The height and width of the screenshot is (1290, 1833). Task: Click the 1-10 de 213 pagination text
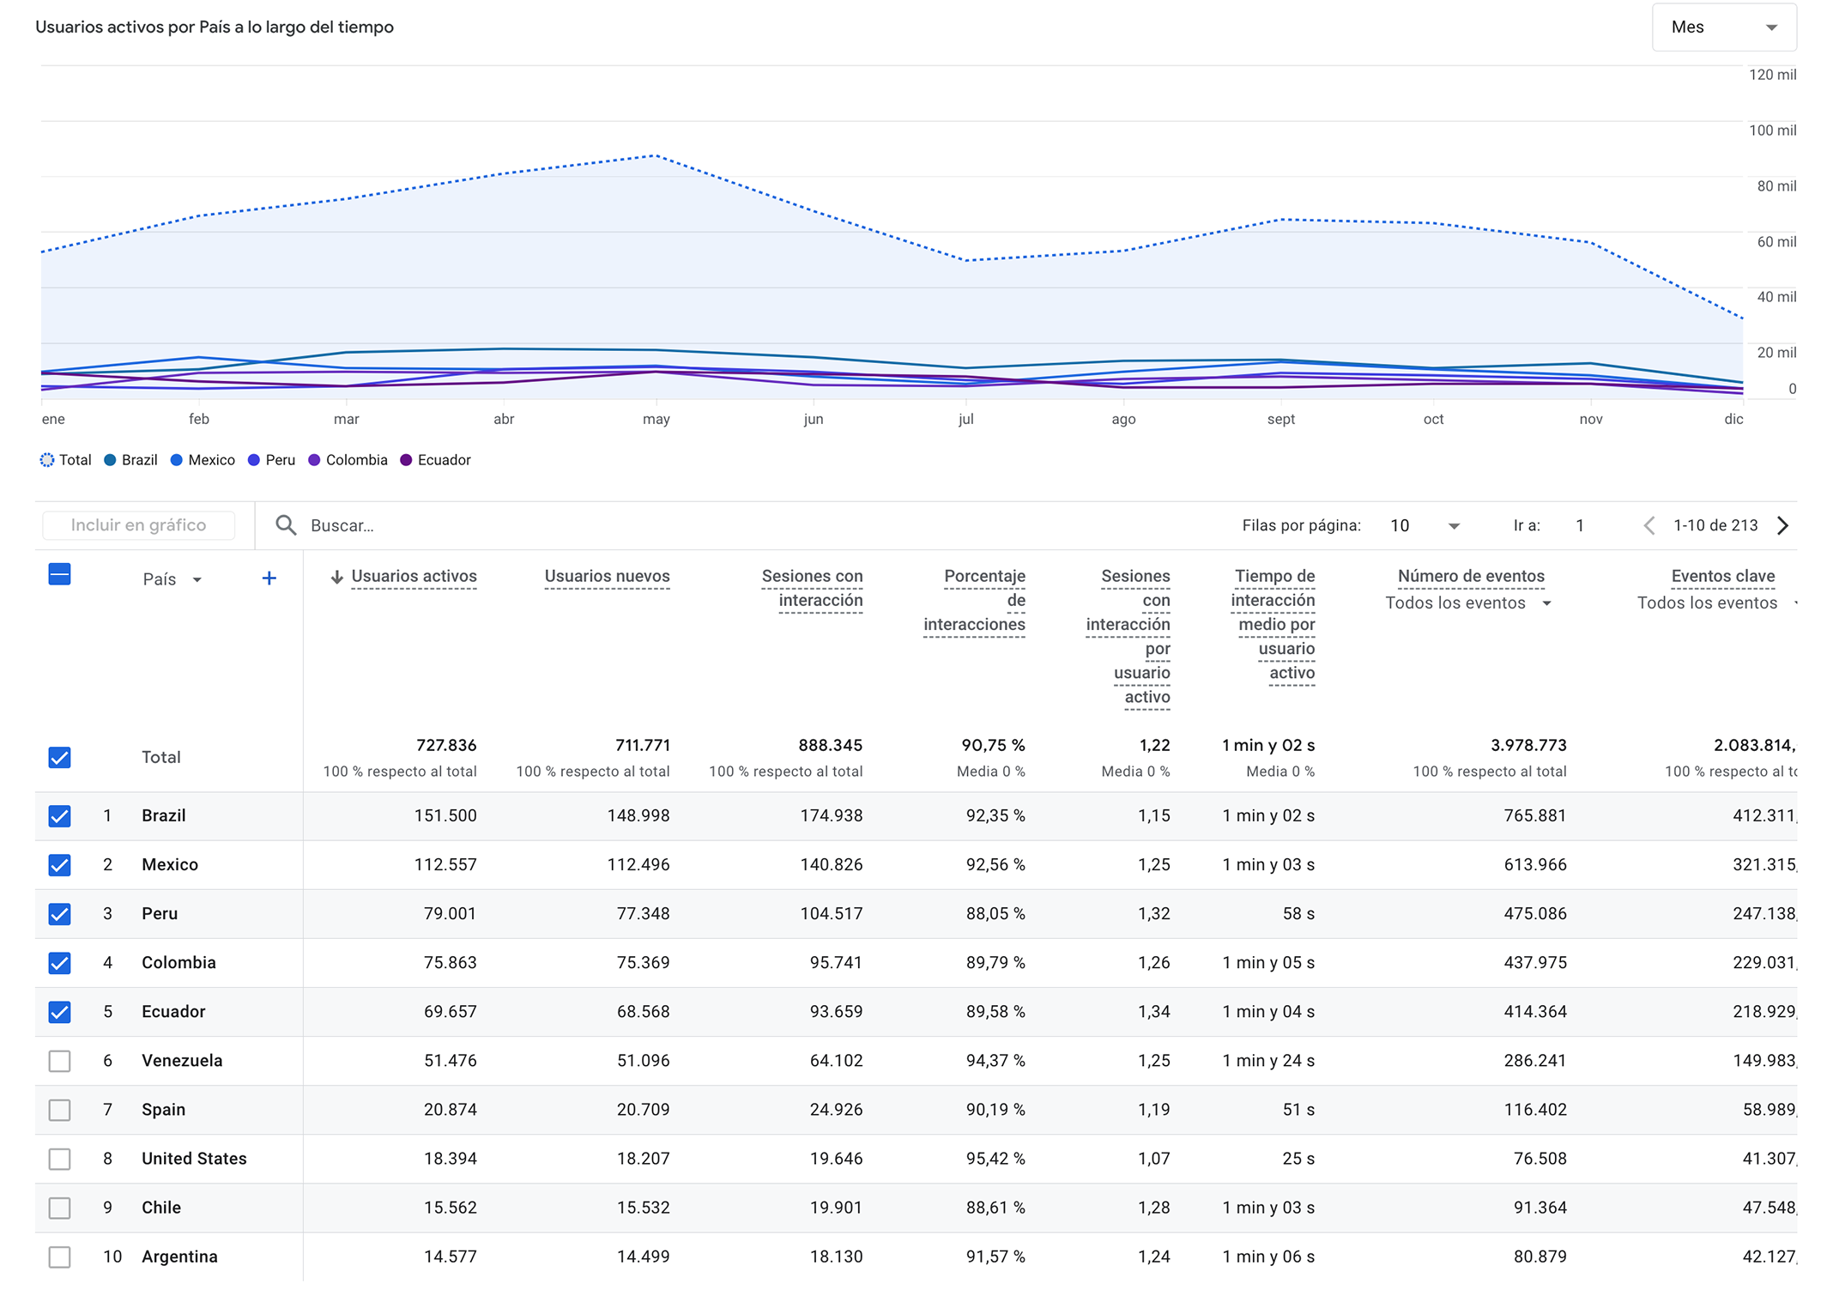pyautogui.click(x=1715, y=525)
